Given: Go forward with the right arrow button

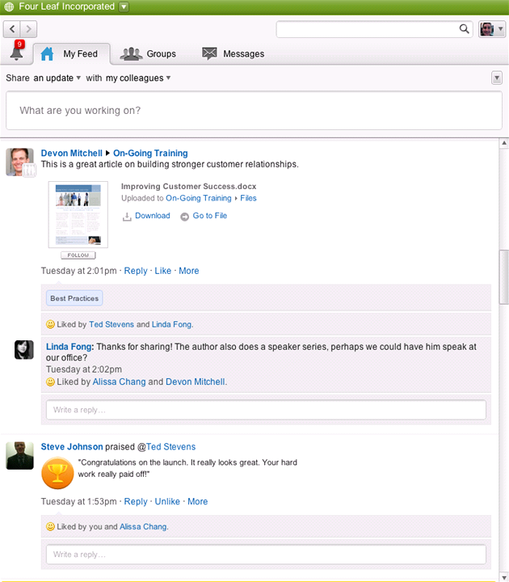Looking at the screenshot, I should [28, 29].
